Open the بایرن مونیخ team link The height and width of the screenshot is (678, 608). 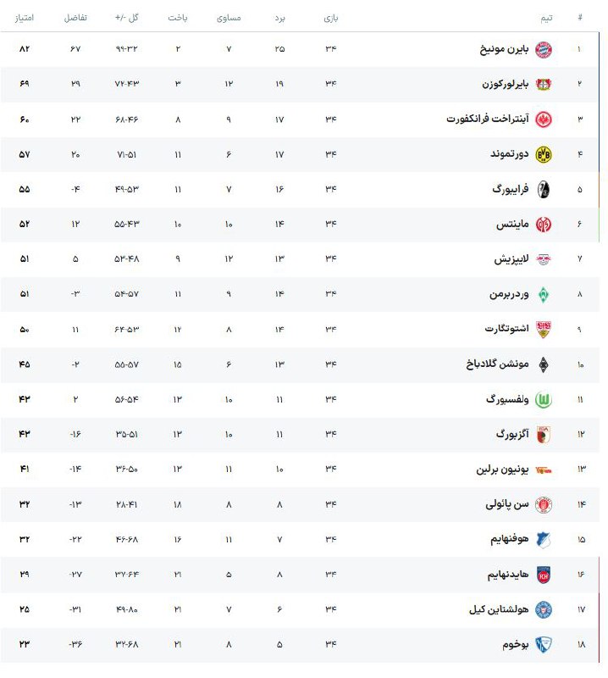(x=503, y=49)
